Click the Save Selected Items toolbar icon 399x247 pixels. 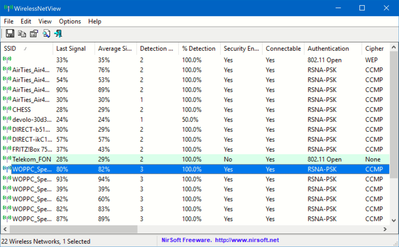click(10, 34)
